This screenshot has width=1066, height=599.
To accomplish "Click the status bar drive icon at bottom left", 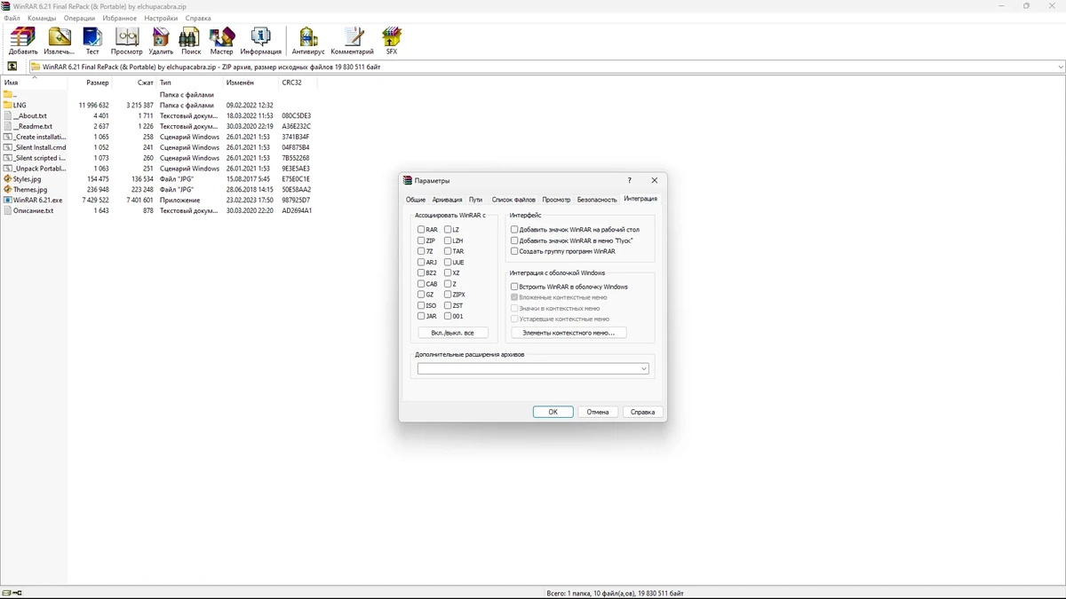I will click(8, 593).
